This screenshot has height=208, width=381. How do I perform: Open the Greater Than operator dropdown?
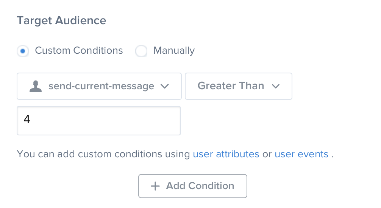pos(238,86)
